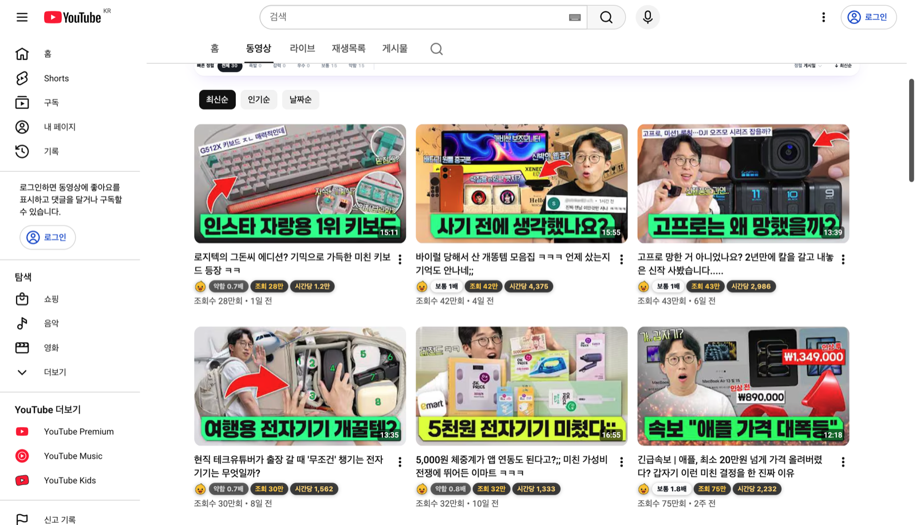Click the 조회 75만 badge

click(712, 489)
